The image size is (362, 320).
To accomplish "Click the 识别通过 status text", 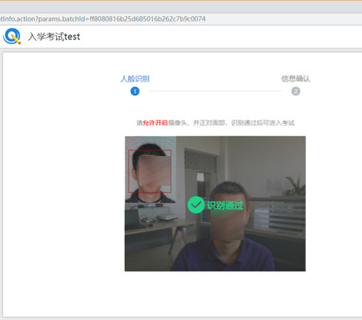I will pyautogui.click(x=225, y=205).
